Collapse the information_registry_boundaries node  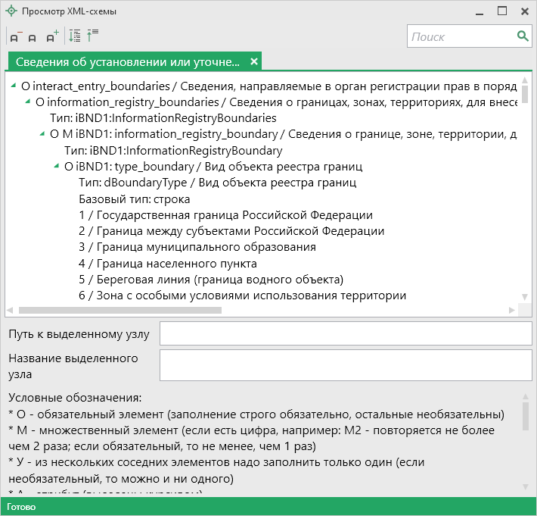29,102
